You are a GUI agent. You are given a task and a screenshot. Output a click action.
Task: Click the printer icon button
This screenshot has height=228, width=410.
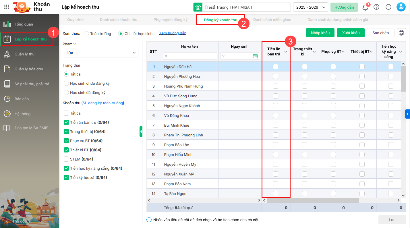point(401,33)
